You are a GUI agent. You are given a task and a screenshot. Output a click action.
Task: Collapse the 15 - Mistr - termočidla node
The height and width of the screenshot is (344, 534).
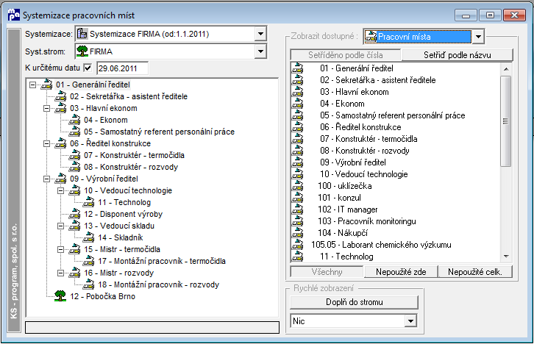60,249
